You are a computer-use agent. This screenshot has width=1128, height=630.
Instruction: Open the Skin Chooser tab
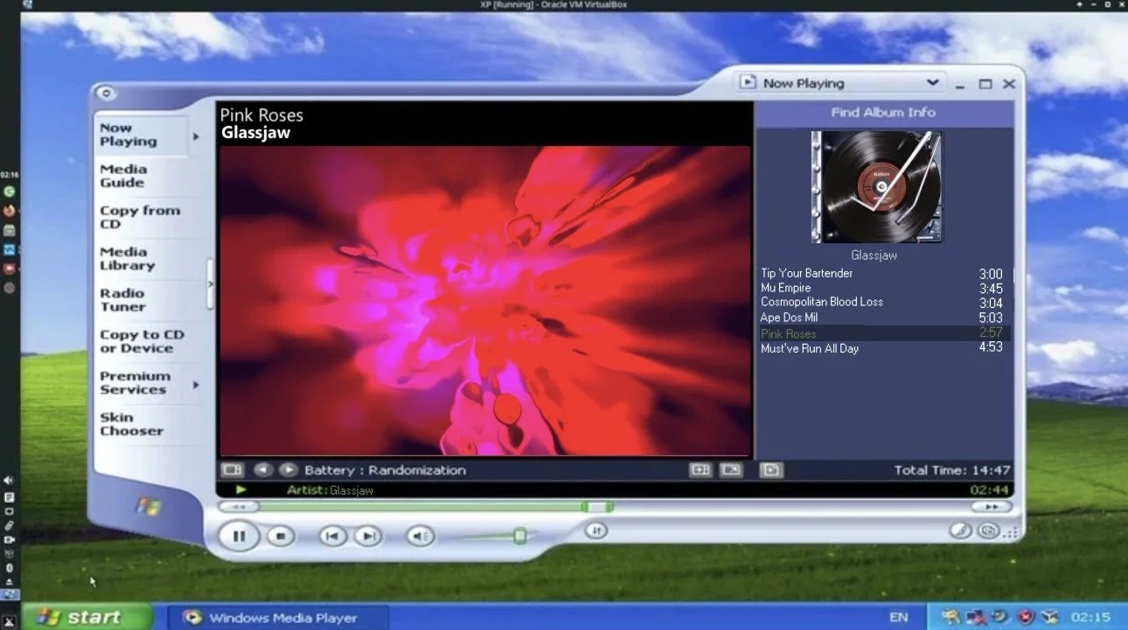(131, 423)
